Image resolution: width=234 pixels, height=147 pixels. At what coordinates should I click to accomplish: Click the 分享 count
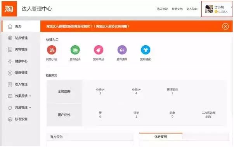coord(172,117)
